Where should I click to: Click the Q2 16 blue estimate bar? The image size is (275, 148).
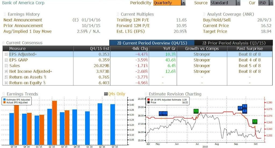[x=100, y=124]
